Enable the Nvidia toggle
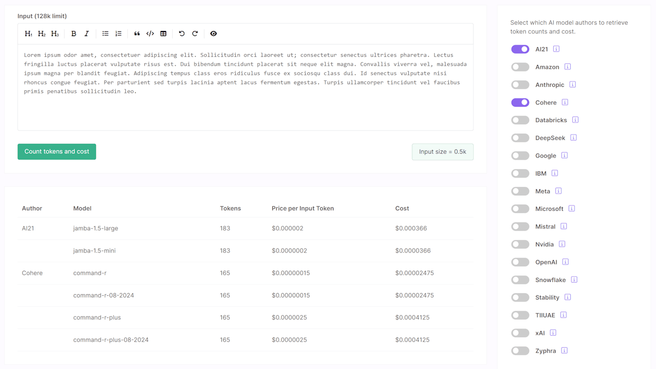656x369 pixels. pos(520,244)
